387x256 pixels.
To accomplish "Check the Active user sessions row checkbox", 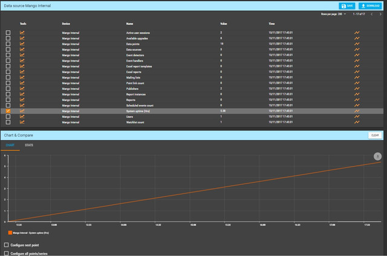I will [x=8, y=33].
